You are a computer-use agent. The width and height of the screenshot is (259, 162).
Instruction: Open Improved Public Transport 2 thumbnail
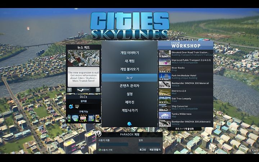click(165, 62)
